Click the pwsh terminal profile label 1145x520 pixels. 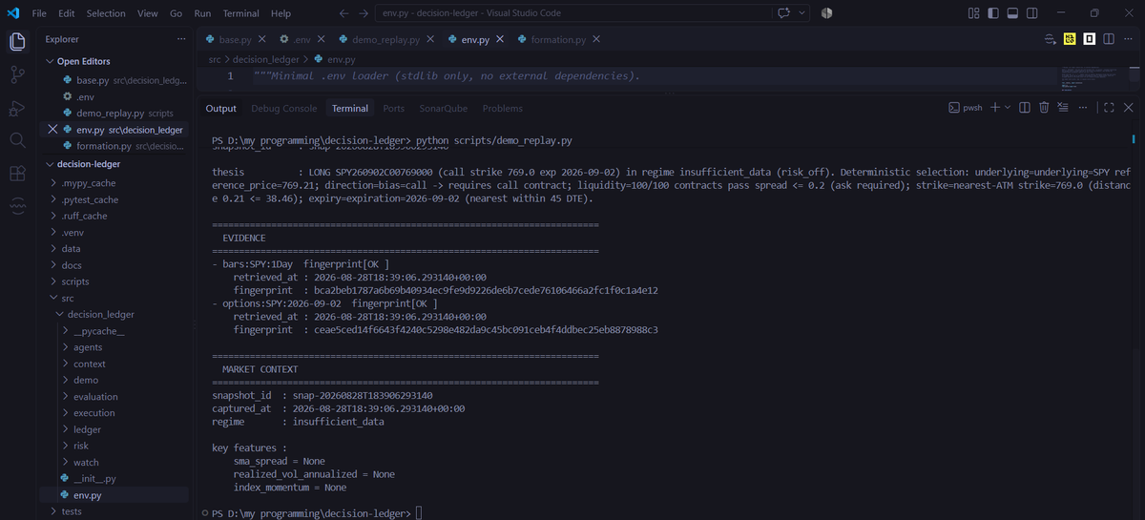[x=965, y=108]
